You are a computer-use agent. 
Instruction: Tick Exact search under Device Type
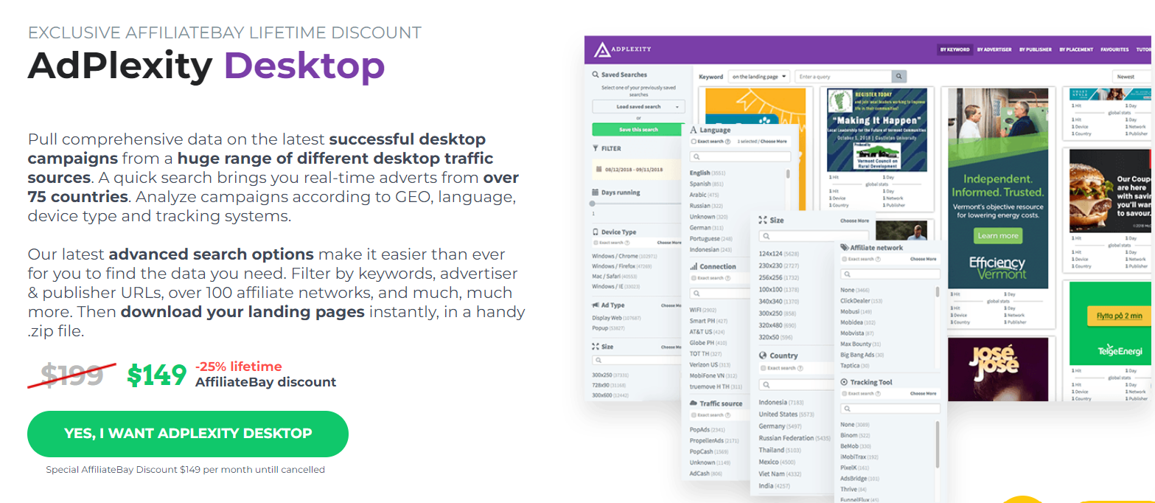(596, 243)
